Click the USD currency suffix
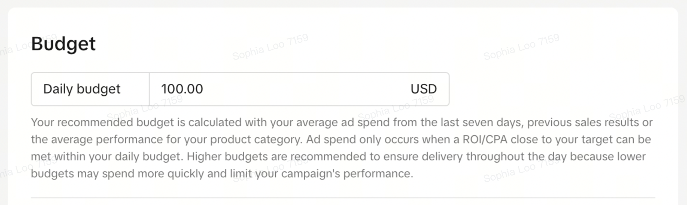 tap(423, 89)
